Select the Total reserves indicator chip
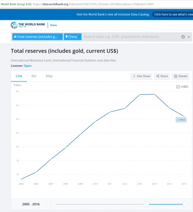193x212 pixels. tap(37, 37)
